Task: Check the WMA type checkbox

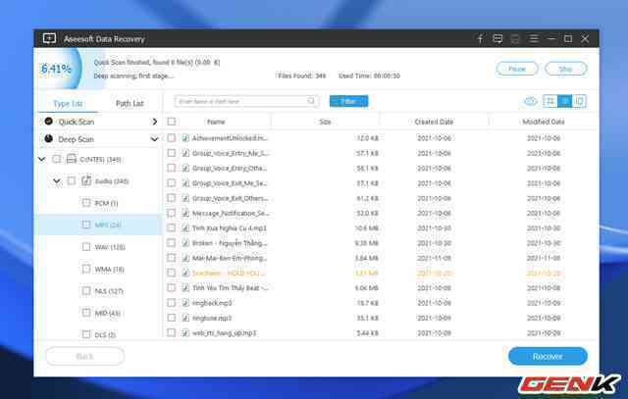Action: (x=86, y=269)
